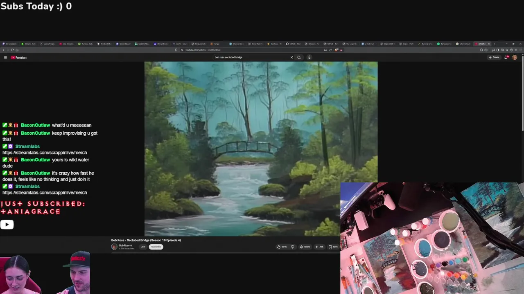Open the YouTube account avatar menu

click(x=515, y=58)
